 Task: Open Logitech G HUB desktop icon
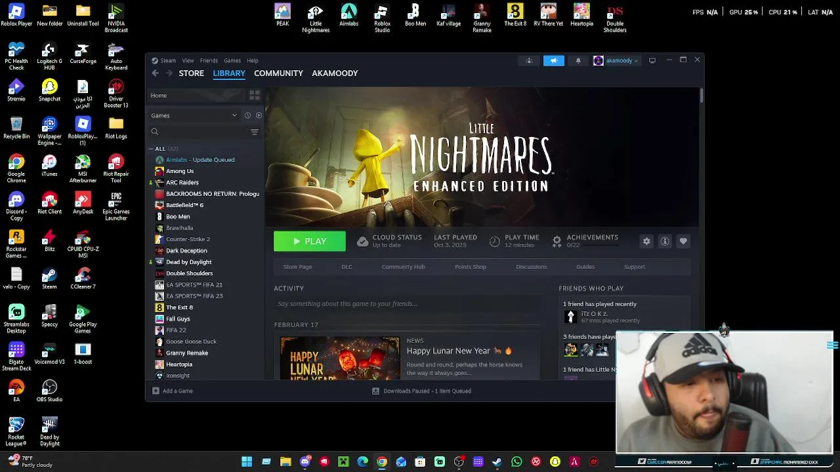49,56
